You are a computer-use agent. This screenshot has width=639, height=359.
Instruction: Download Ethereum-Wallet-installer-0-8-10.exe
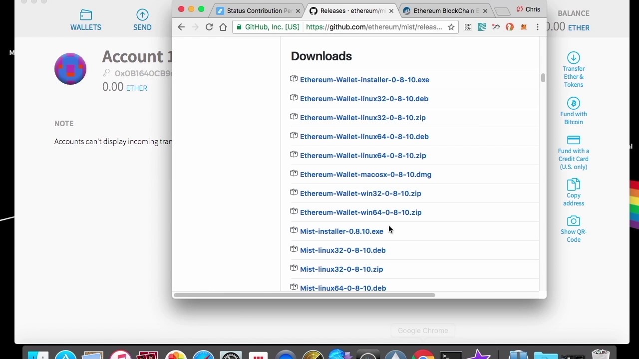[364, 80]
